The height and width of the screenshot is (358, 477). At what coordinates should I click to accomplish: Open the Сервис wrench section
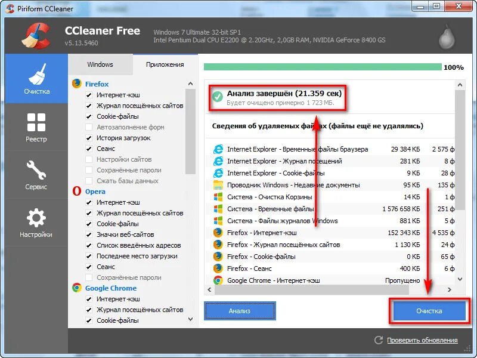[36, 175]
